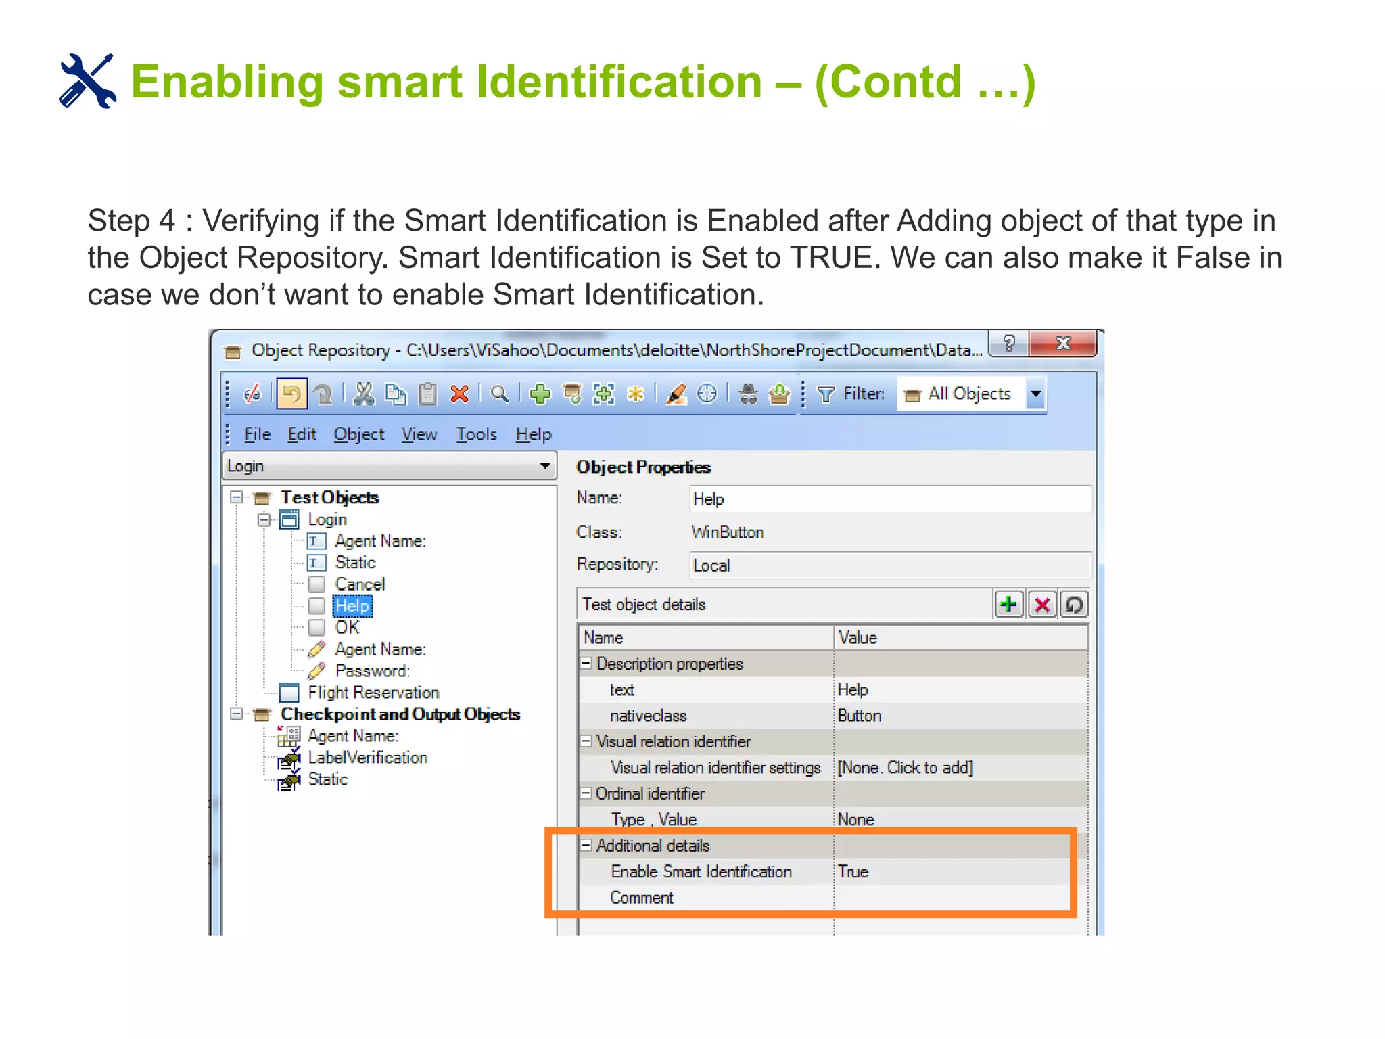Click the Enable Editing toolbar icon
Viewport: 1385px width, 1039px height.
click(x=252, y=393)
